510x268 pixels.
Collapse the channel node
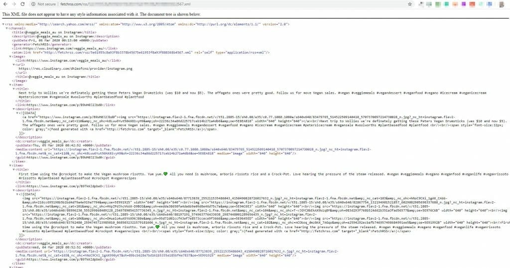tap(6, 28)
